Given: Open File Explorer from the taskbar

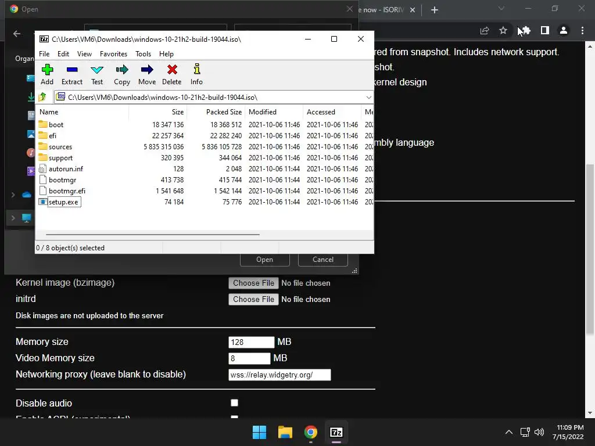Looking at the screenshot, I should [285, 432].
